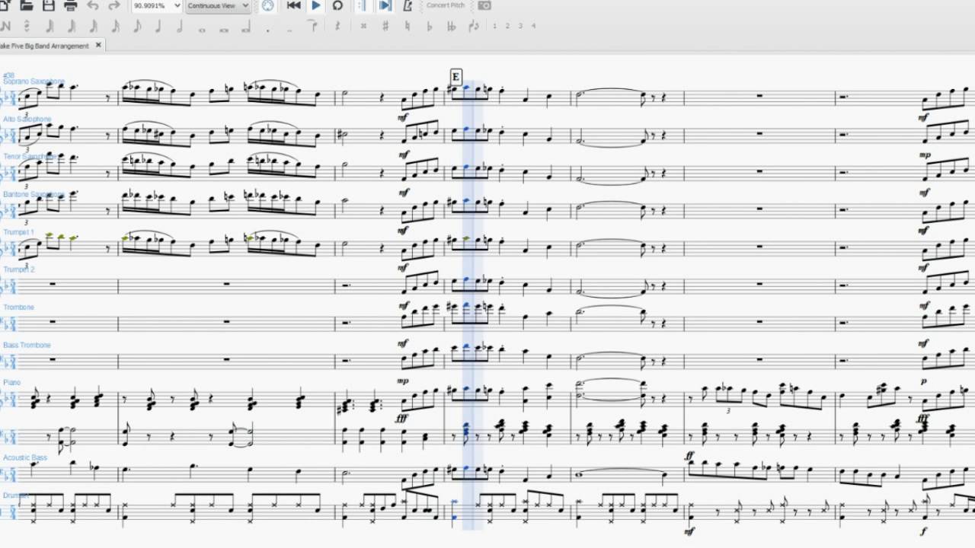This screenshot has height=548, width=975.
Task: Click the augmentation dot icon
Action: pos(268,29)
